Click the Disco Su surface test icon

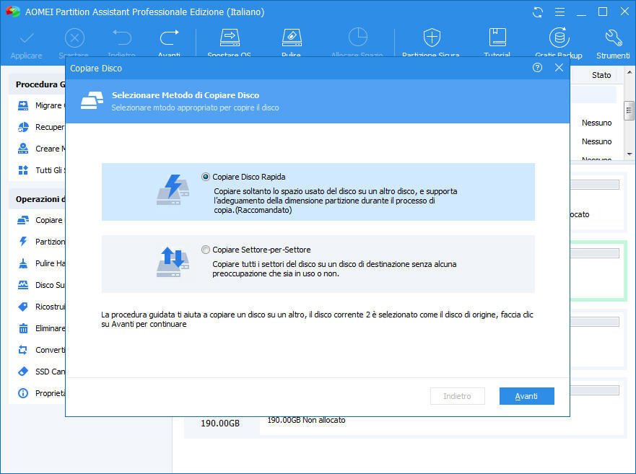23,285
